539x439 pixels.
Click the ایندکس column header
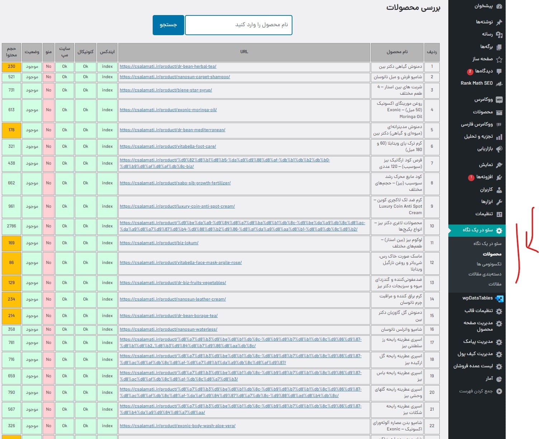point(107,52)
